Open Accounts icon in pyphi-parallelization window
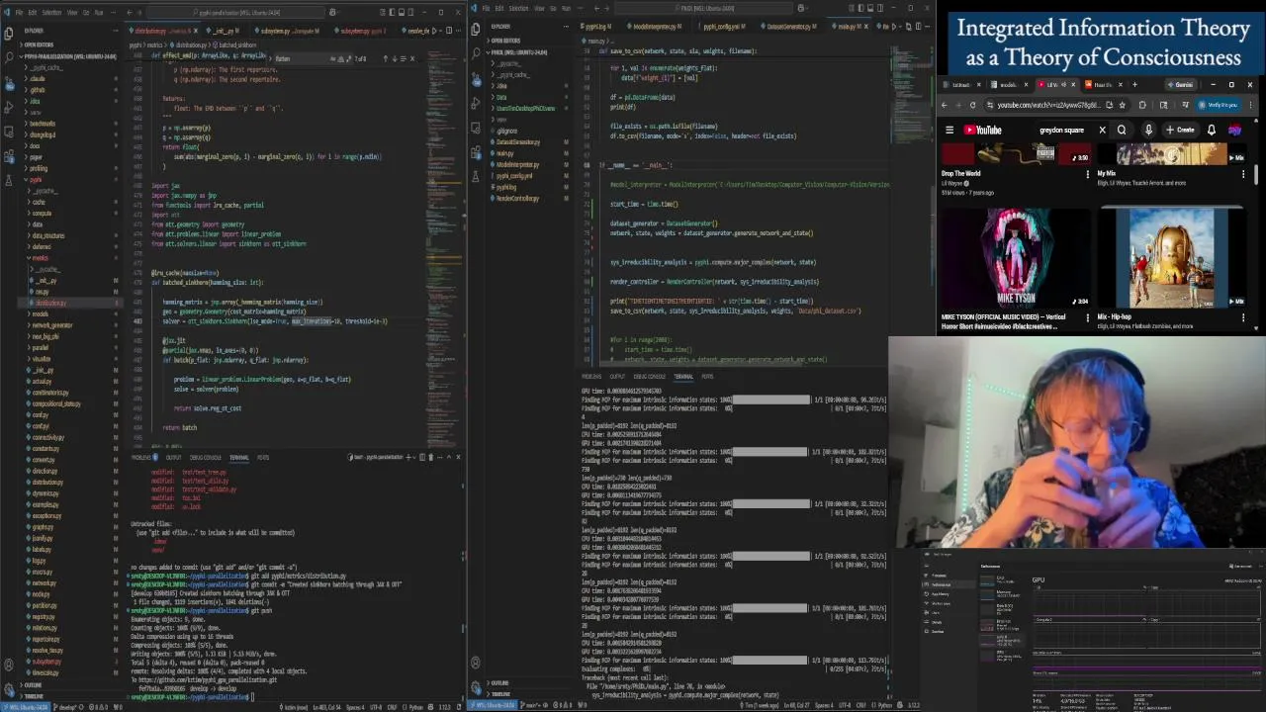 click(9, 665)
